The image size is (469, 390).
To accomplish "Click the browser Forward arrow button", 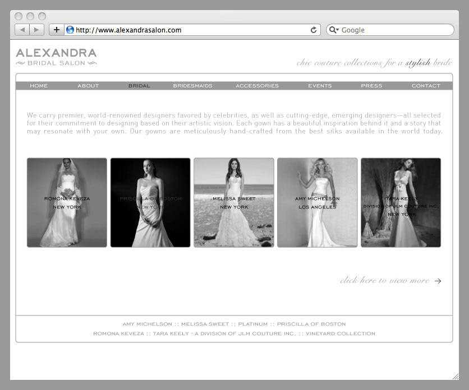I will click(37, 30).
